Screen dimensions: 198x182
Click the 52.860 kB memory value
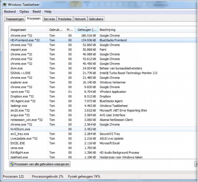tap(89, 45)
